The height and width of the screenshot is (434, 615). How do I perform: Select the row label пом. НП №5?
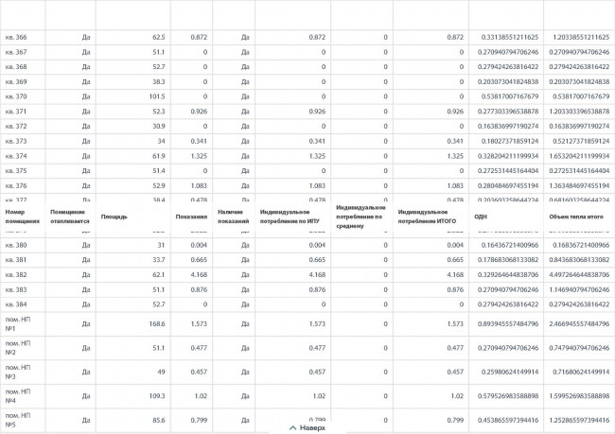pyautogui.click(x=18, y=420)
